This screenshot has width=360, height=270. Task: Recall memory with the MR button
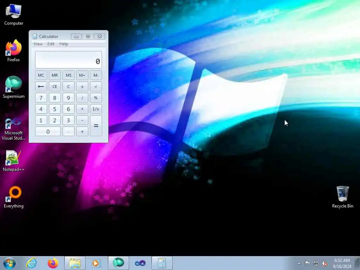pos(54,75)
